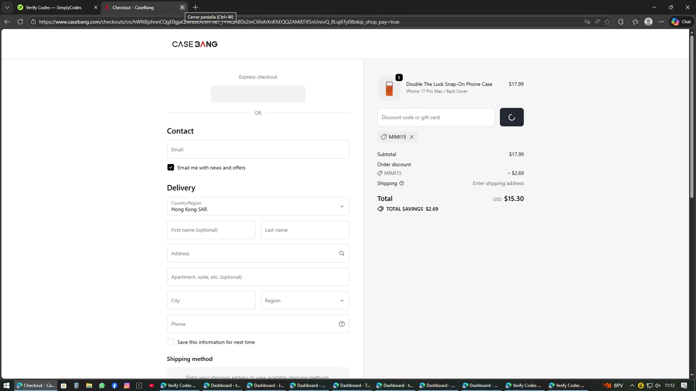Click the Email input field
Viewport: 696px width, 391px height.
(258, 149)
